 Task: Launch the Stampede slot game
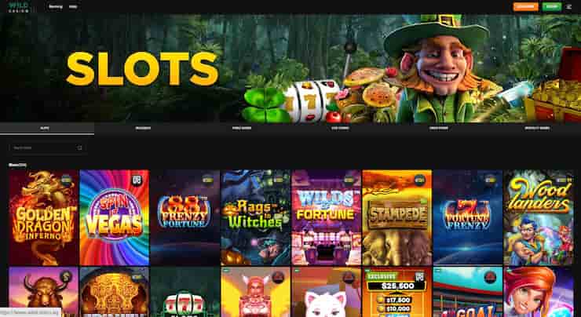(396, 217)
